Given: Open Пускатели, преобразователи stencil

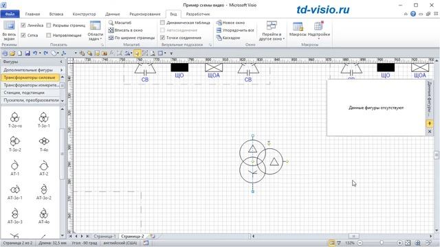Looking at the screenshot, I should (31, 100).
